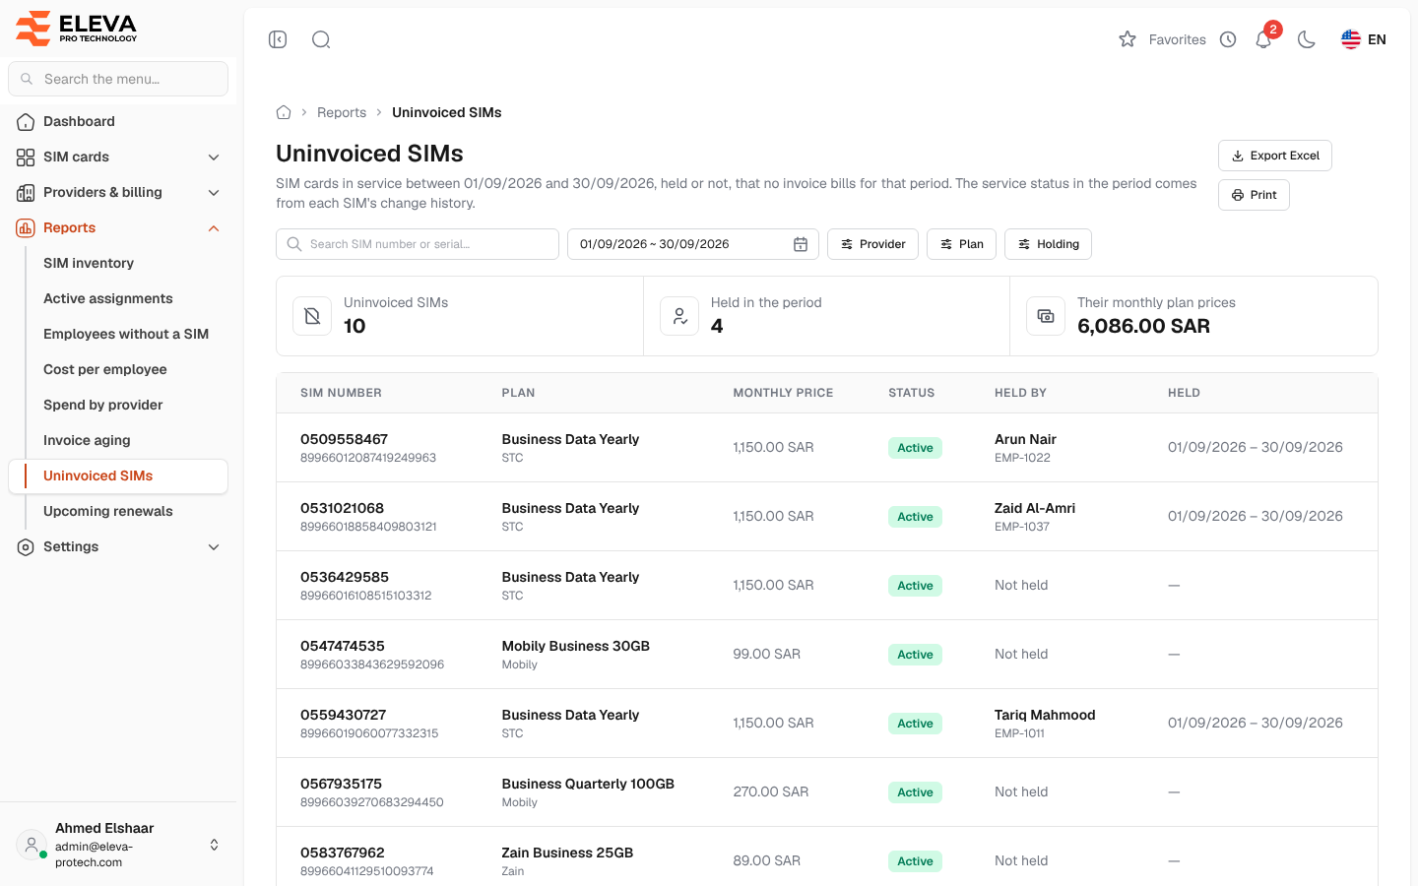Click the Reports chart icon
The image size is (1418, 886).
26,227
